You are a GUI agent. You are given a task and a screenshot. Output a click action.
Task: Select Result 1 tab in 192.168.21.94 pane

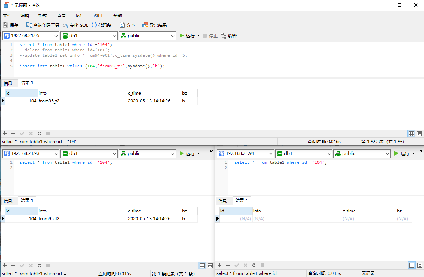click(242, 201)
